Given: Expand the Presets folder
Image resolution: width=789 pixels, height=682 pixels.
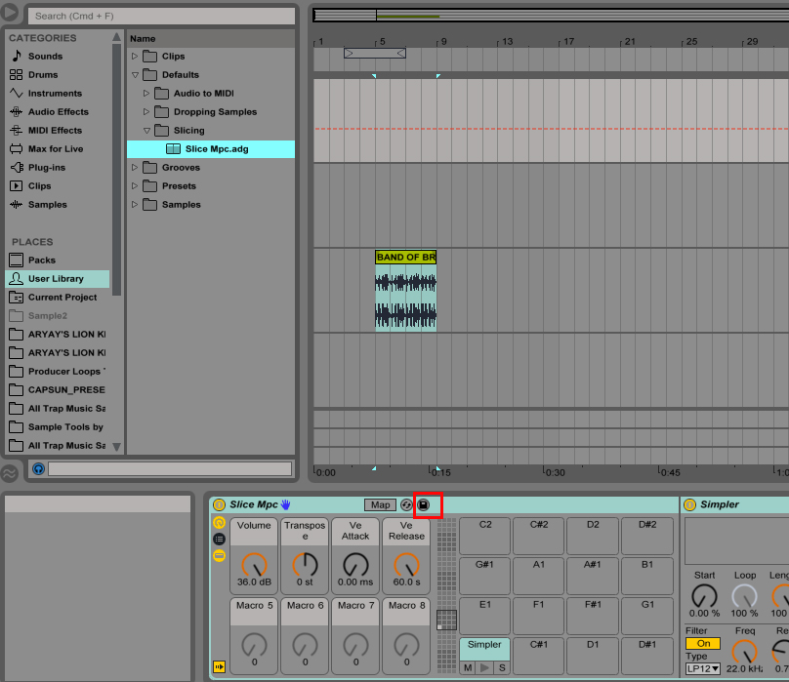Looking at the screenshot, I should pos(135,186).
